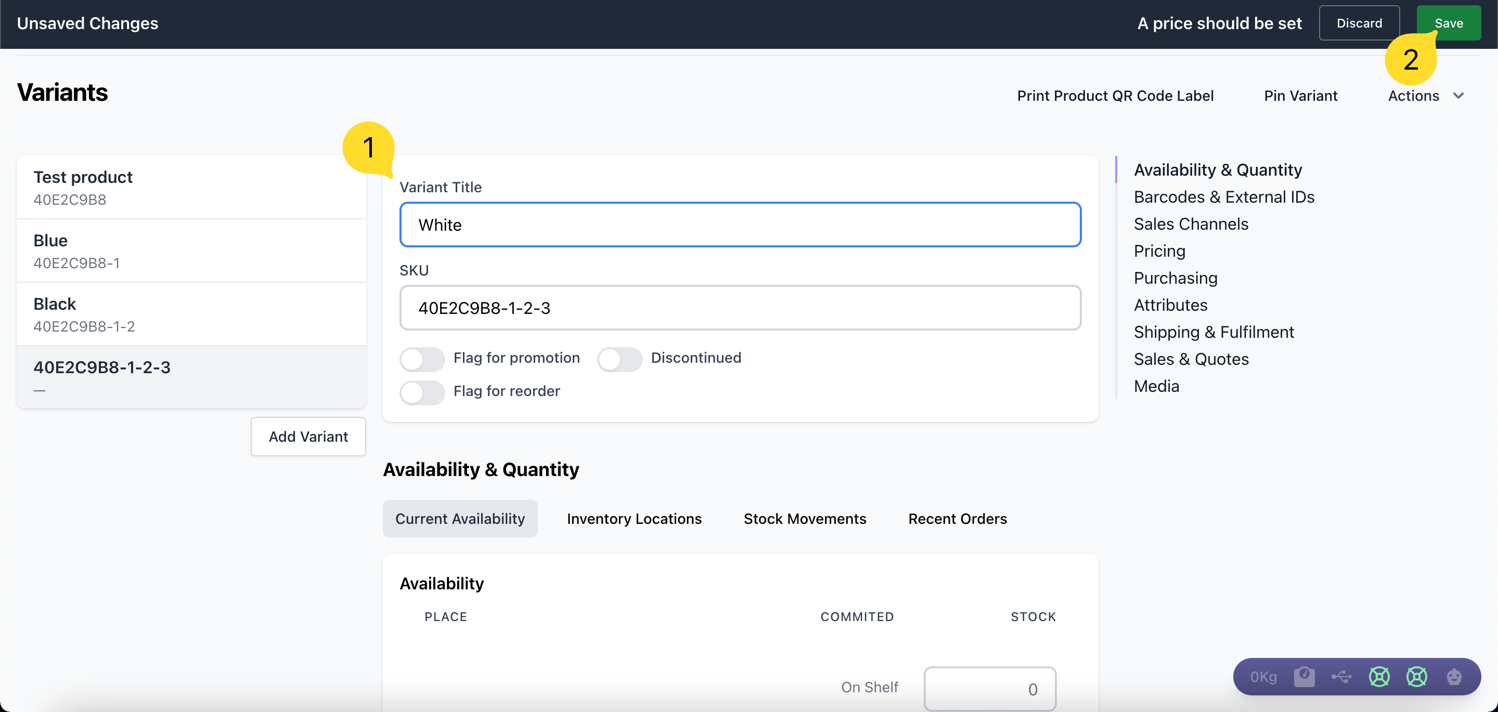This screenshot has width=1498, height=712.
Task: Discard the unsaved changes
Action: (x=1359, y=23)
